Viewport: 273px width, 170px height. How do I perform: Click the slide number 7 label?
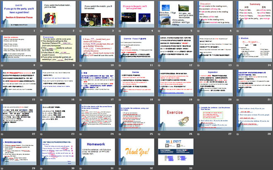(x=270, y=31)
